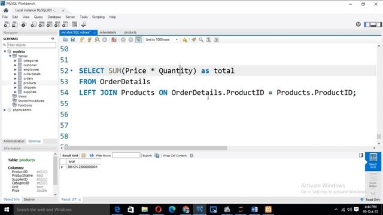Image resolution: width=383 pixels, height=215 pixels.
Task: Open the Query menu
Action: coord(38,17)
